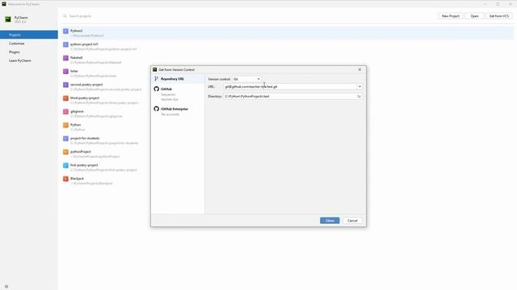Open the first-poetry-project name

tap(84, 165)
